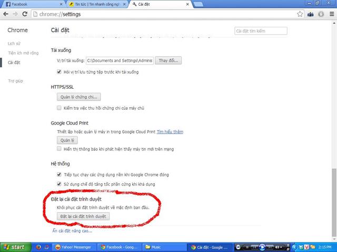Close the Cài đặt tab
Screen dimensions: 337x252
(187, 4)
